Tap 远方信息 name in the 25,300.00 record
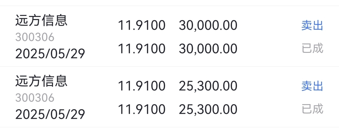 click(x=41, y=81)
